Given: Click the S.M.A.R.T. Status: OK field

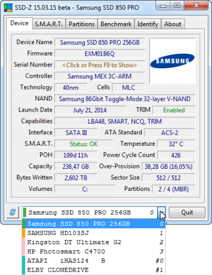Looking at the screenshot, I should 83,144.
